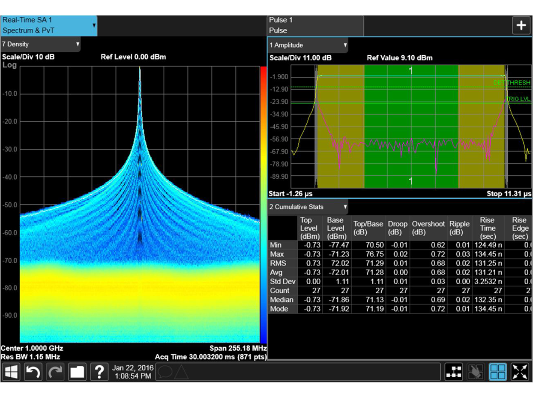Viewport: 533px width, 400px height.
Task: Toggle full screen with arrows icon
Action: point(520,372)
